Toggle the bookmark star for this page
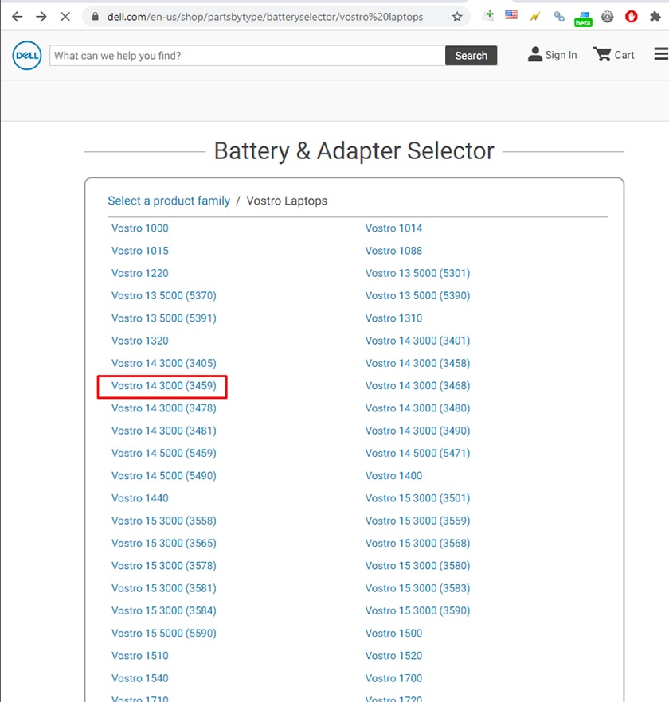The height and width of the screenshot is (702, 669). (x=458, y=15)
